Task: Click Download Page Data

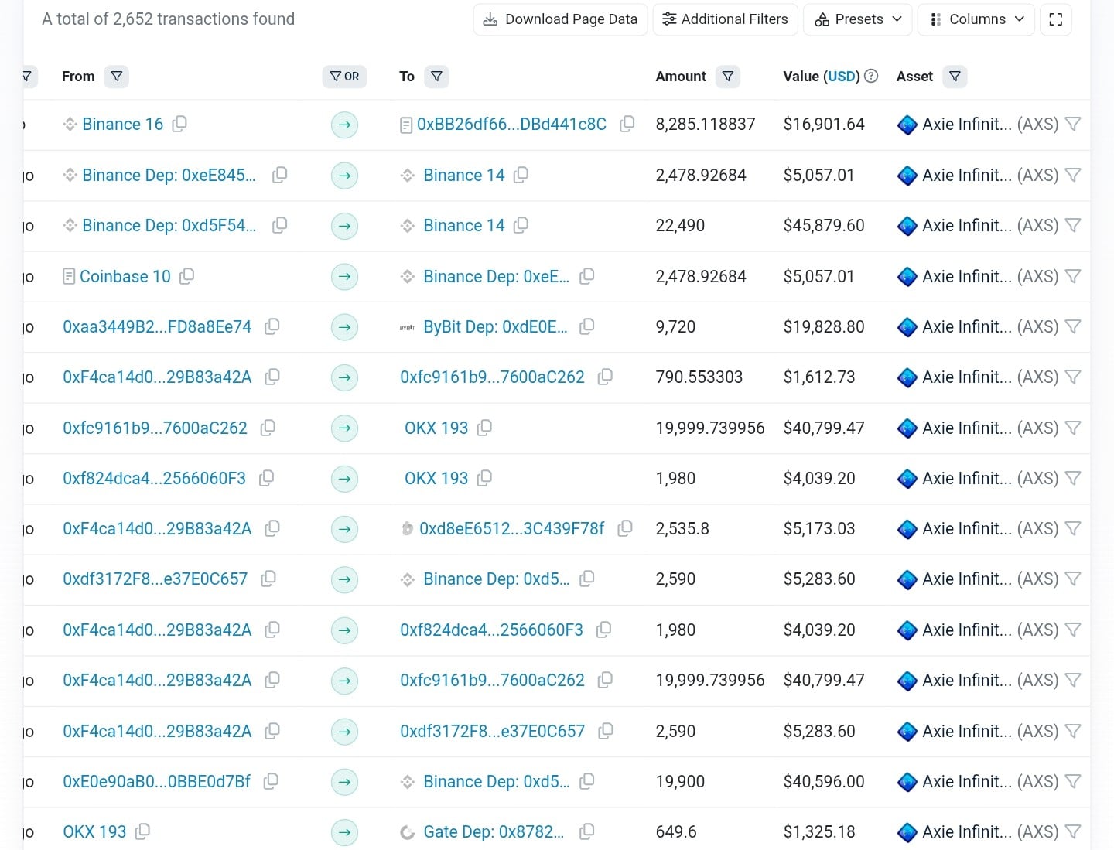Action: pyautogui.click(x=559, y=19)
